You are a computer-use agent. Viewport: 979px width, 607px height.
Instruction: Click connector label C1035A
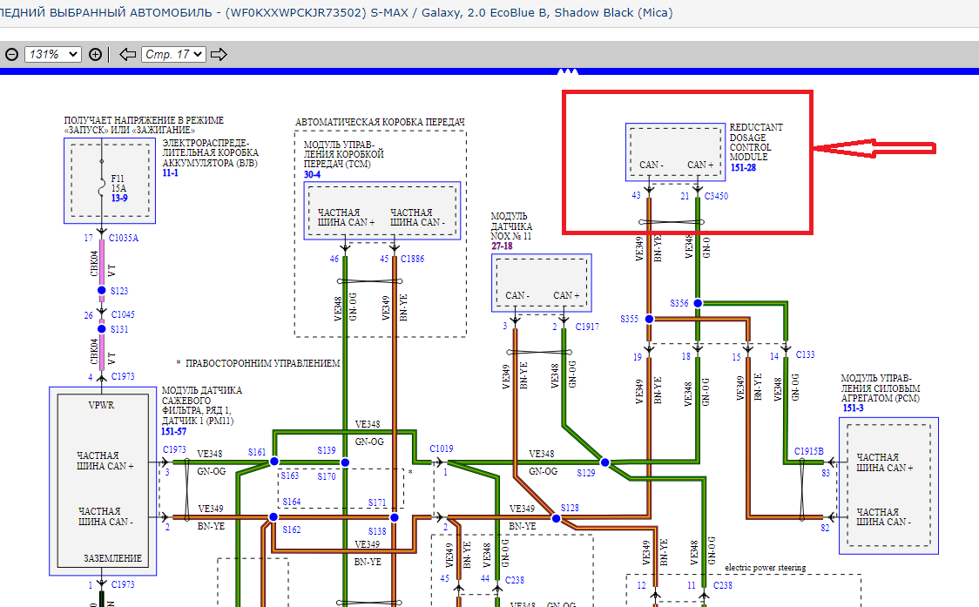pyautogui.click(x=125, y=237)
